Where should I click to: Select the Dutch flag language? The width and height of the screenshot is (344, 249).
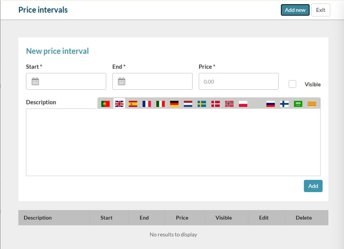(188, 104)
